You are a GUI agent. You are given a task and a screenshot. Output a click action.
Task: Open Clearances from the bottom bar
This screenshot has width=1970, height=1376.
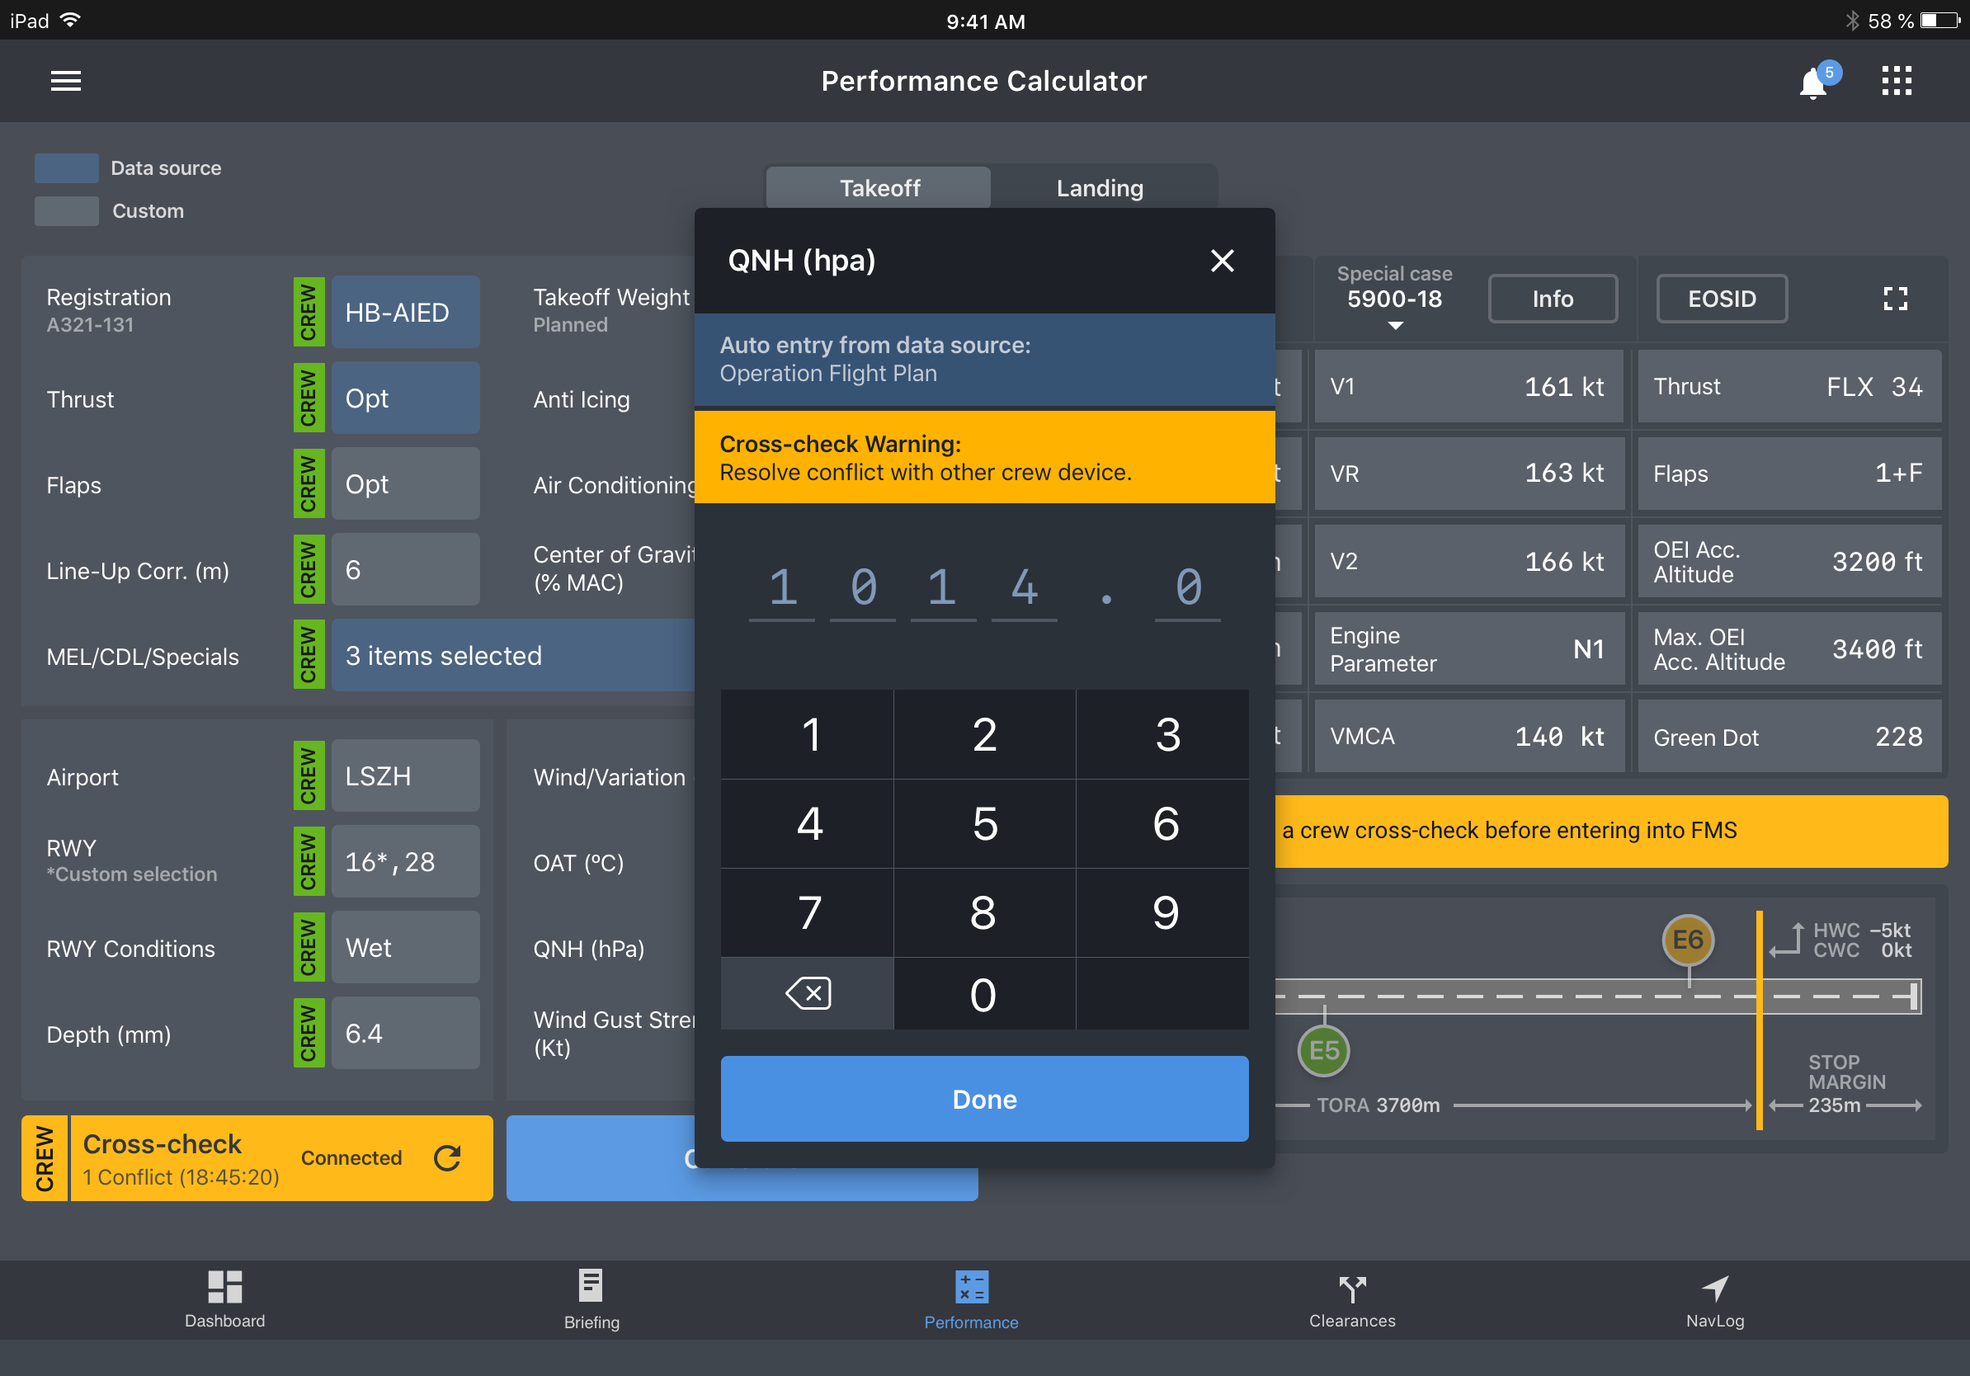click(1351, 1298)
